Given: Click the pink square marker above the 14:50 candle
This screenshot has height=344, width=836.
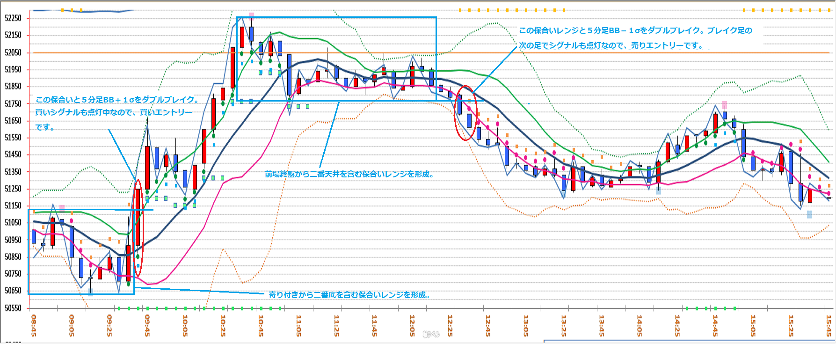Looking at the screenshot, I should [x=724, y=104].
